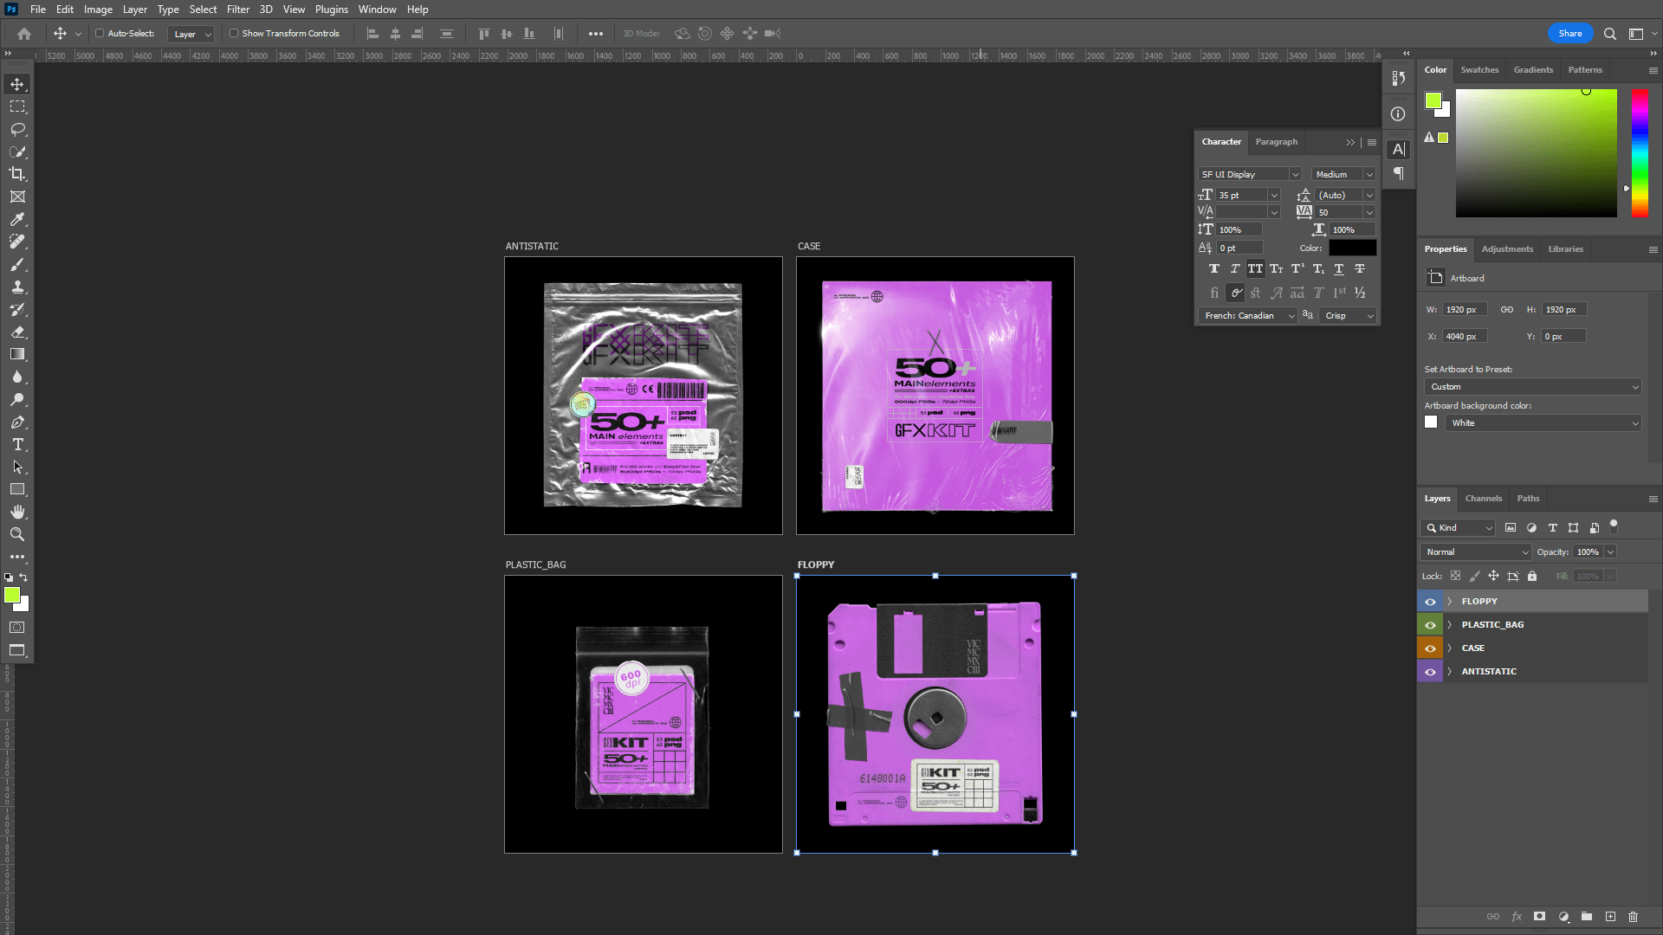
Task: Click the Share button
Action: pyautogui.click(x=1569, y=33)
